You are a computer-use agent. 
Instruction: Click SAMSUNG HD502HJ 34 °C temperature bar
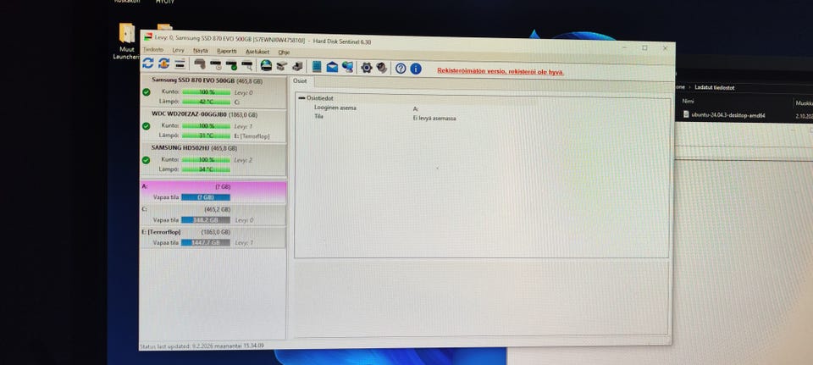(206, 169)
